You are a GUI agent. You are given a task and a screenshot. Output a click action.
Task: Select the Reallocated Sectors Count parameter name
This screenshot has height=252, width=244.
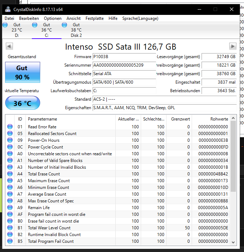point(52,134)
